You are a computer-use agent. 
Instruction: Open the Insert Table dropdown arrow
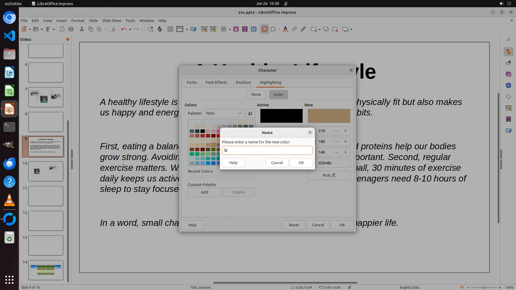(230, 30)
